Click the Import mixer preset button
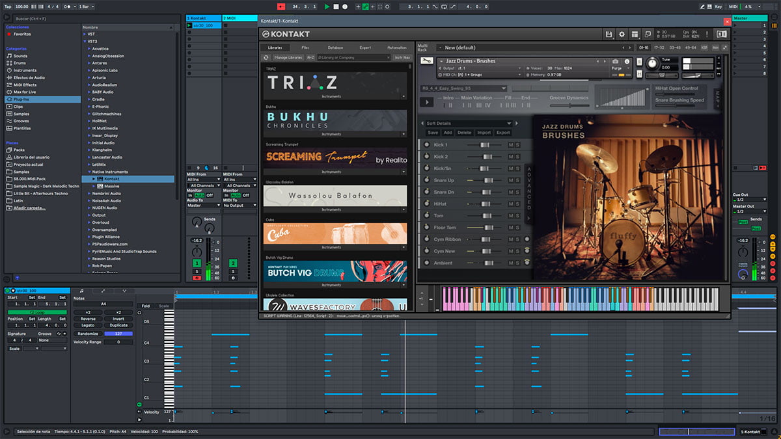This screenshot has height=439, width=781. click(484, 133)
